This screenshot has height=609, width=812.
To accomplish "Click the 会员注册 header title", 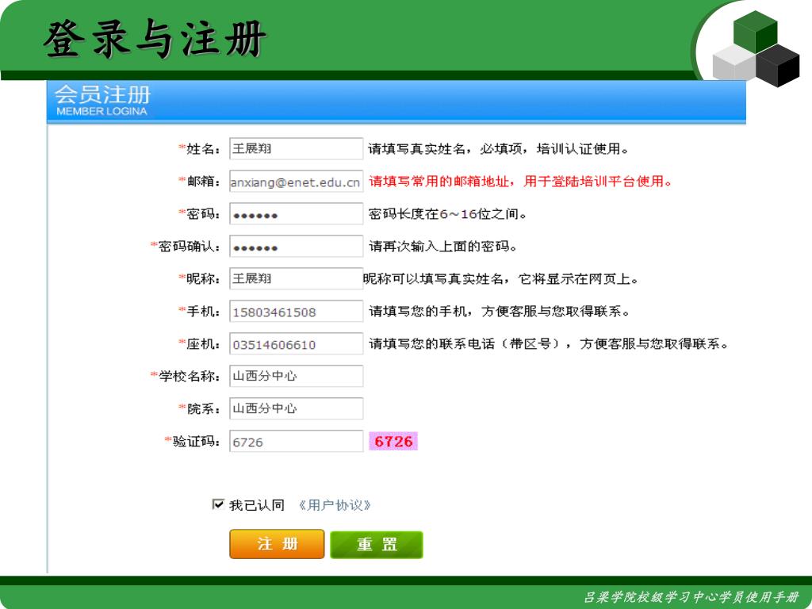I will click(101, 96).
